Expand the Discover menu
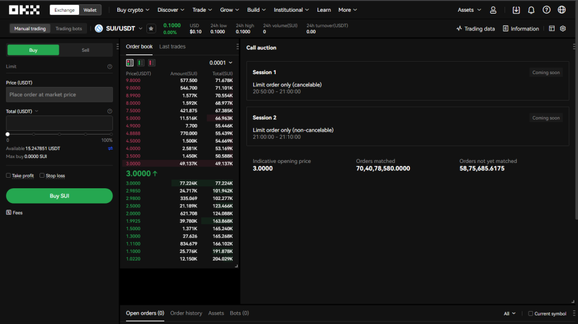 [170, 10]
